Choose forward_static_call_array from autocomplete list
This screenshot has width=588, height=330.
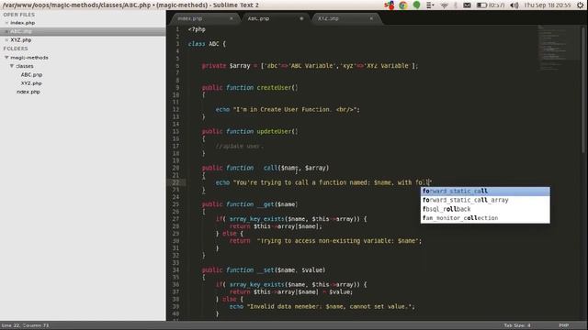(x=485, y=200)
